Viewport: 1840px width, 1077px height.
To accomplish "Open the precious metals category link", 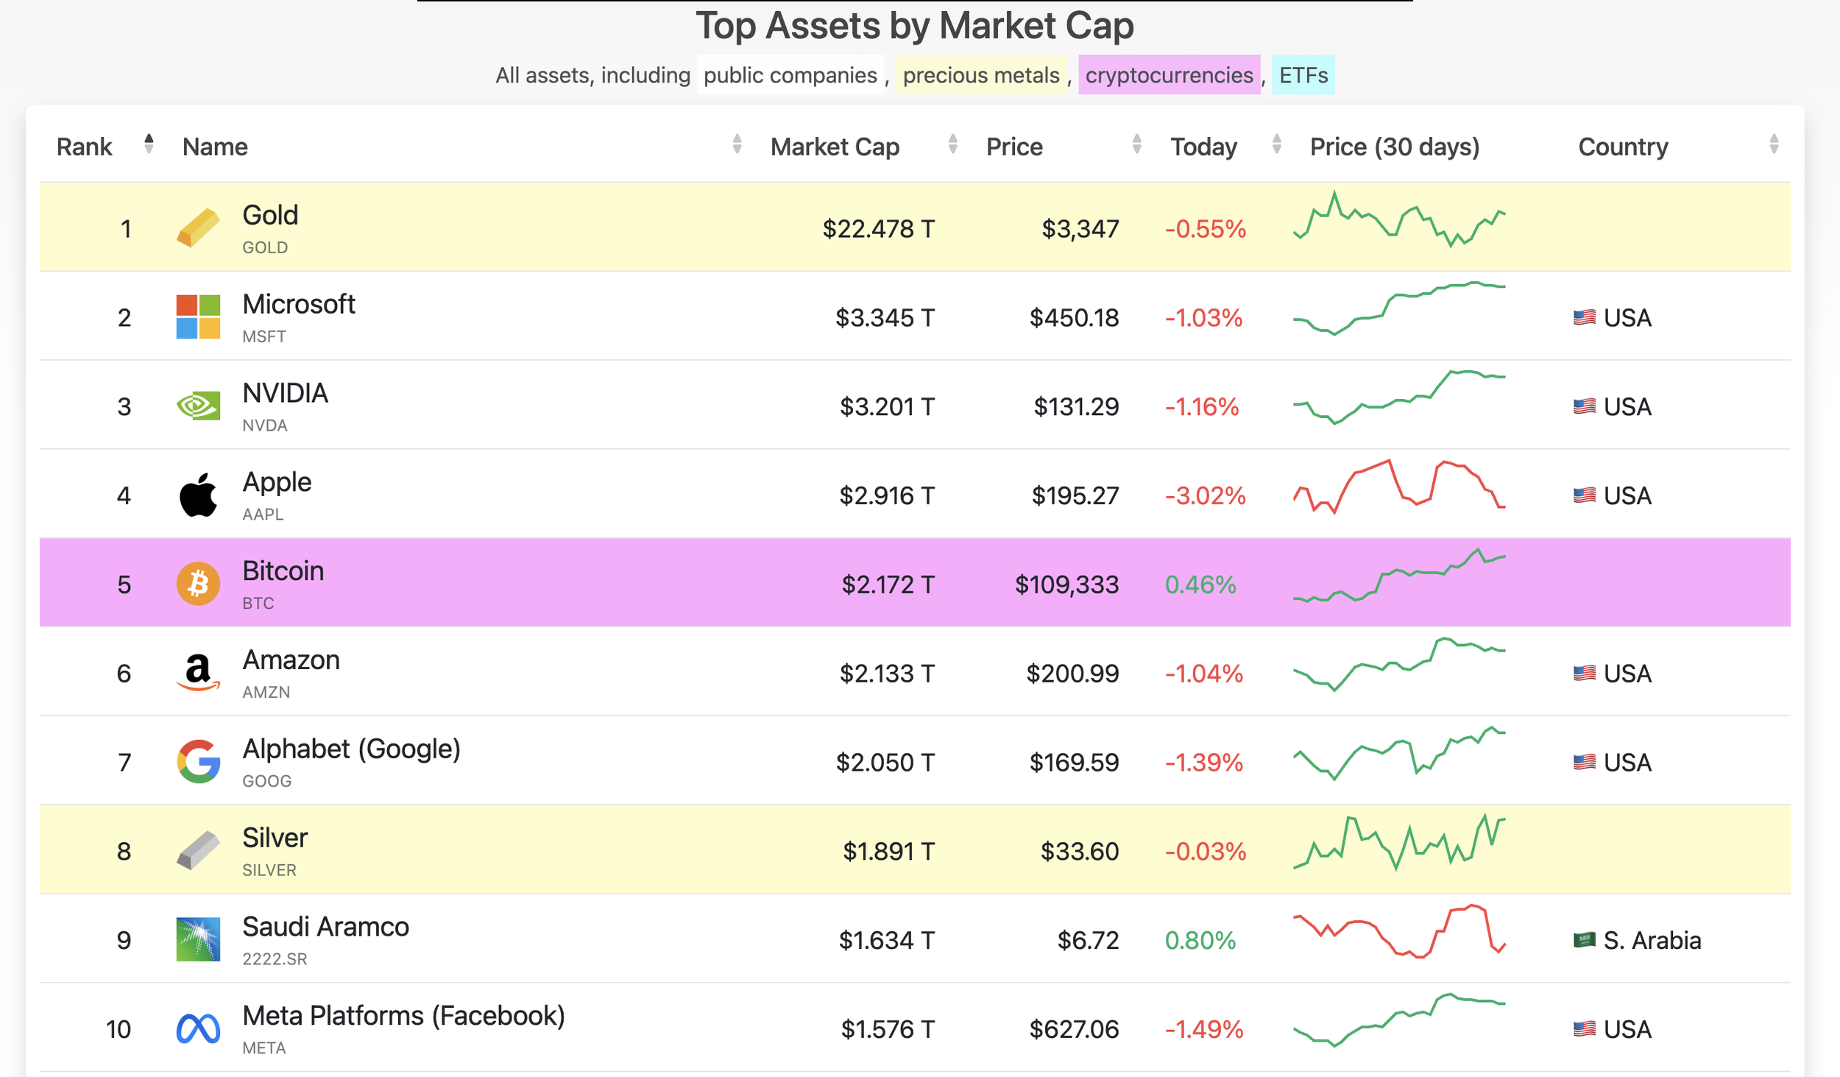I will (x=981, y=75).
